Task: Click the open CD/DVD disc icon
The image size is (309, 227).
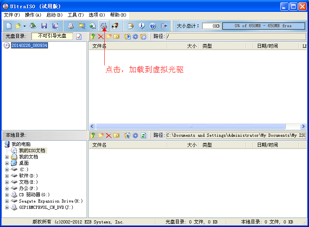Action: pos(33,26)
